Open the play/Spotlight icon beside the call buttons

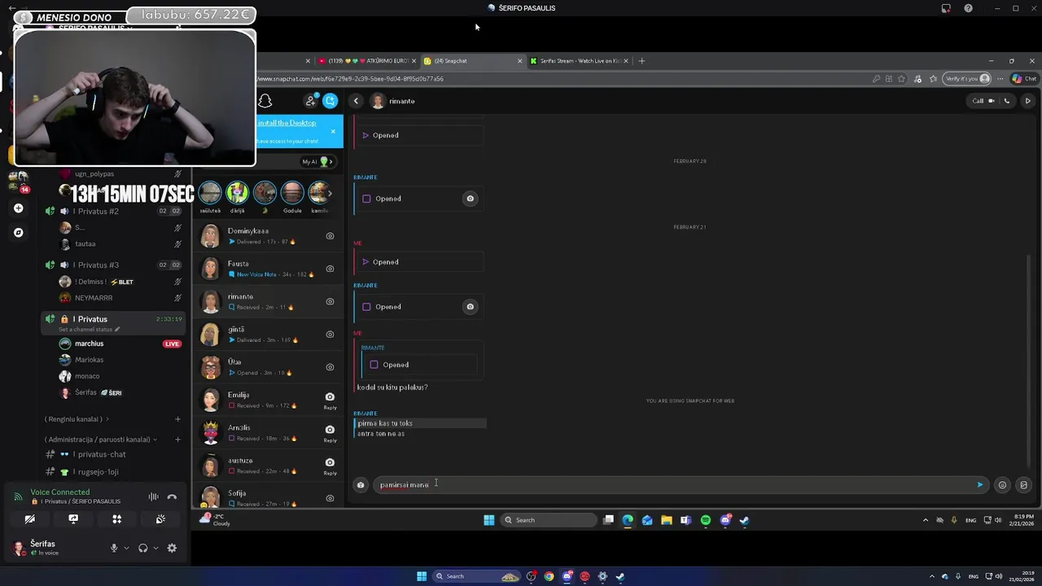1027,101
